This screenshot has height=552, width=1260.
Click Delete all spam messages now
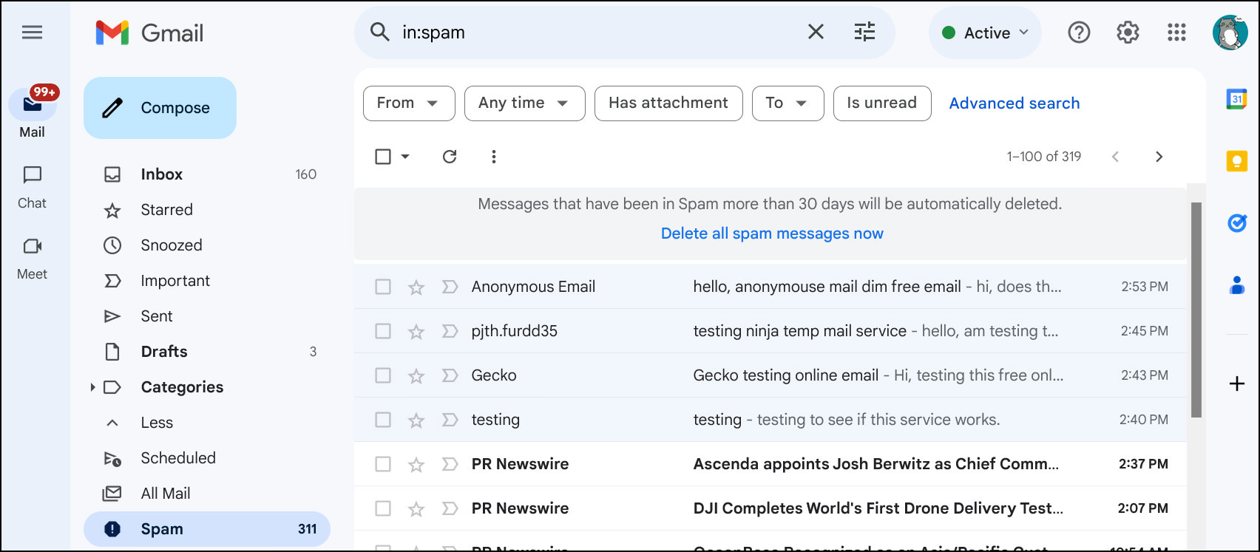coord(772,234)
